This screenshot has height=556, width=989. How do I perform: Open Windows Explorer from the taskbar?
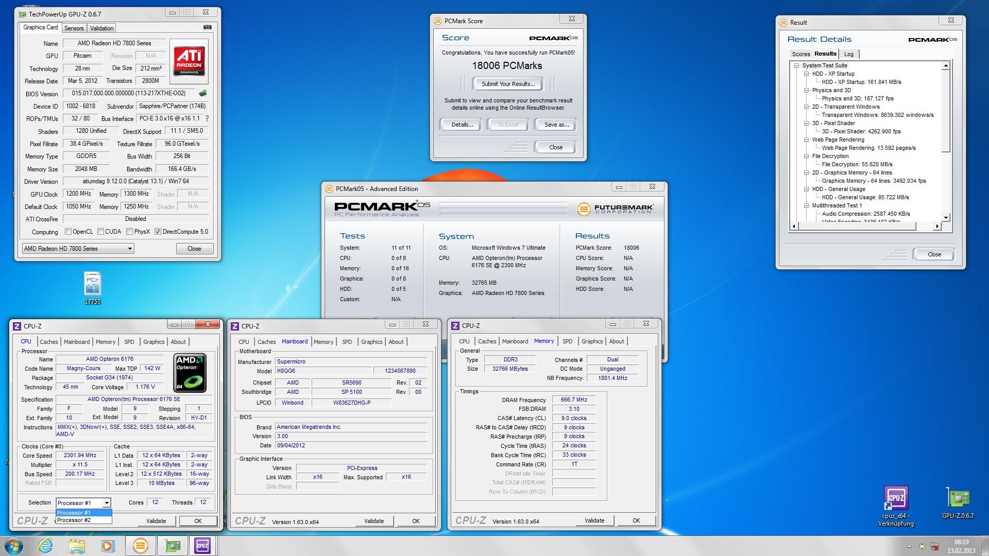pos(77,546)
